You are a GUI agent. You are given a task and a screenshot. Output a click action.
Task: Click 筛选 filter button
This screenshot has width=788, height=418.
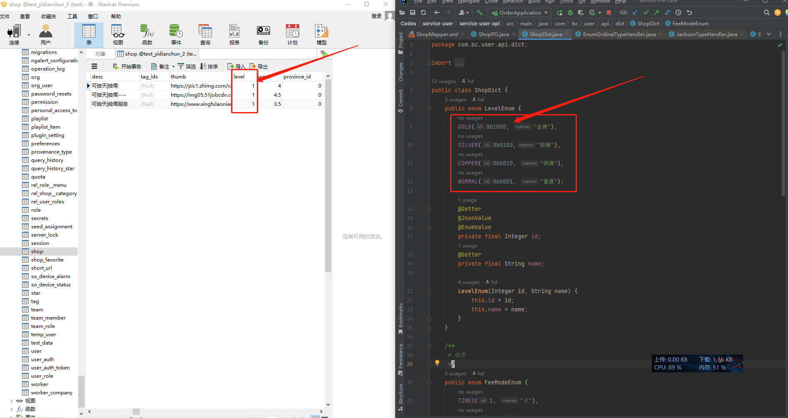point(187,66)
